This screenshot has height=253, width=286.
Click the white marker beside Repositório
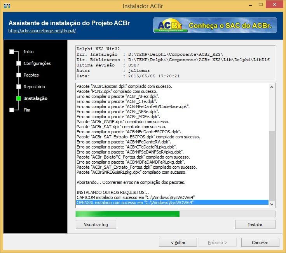pyautogui.click(x=19, y=87)
